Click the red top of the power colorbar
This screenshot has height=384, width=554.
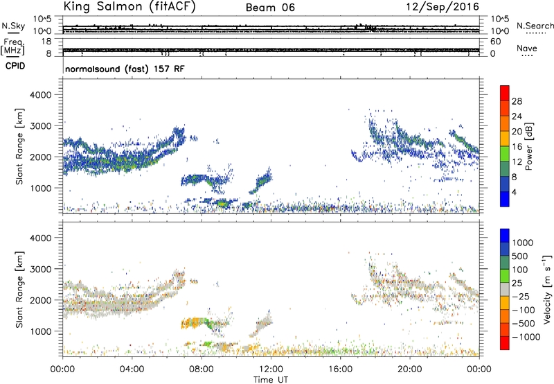click(x=505, y=93)
